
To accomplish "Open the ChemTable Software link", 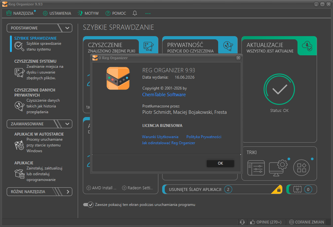I will coord(164,95).
